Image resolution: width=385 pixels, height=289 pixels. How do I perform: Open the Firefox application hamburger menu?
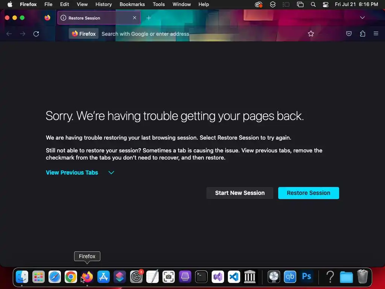[x=376, y=33]
